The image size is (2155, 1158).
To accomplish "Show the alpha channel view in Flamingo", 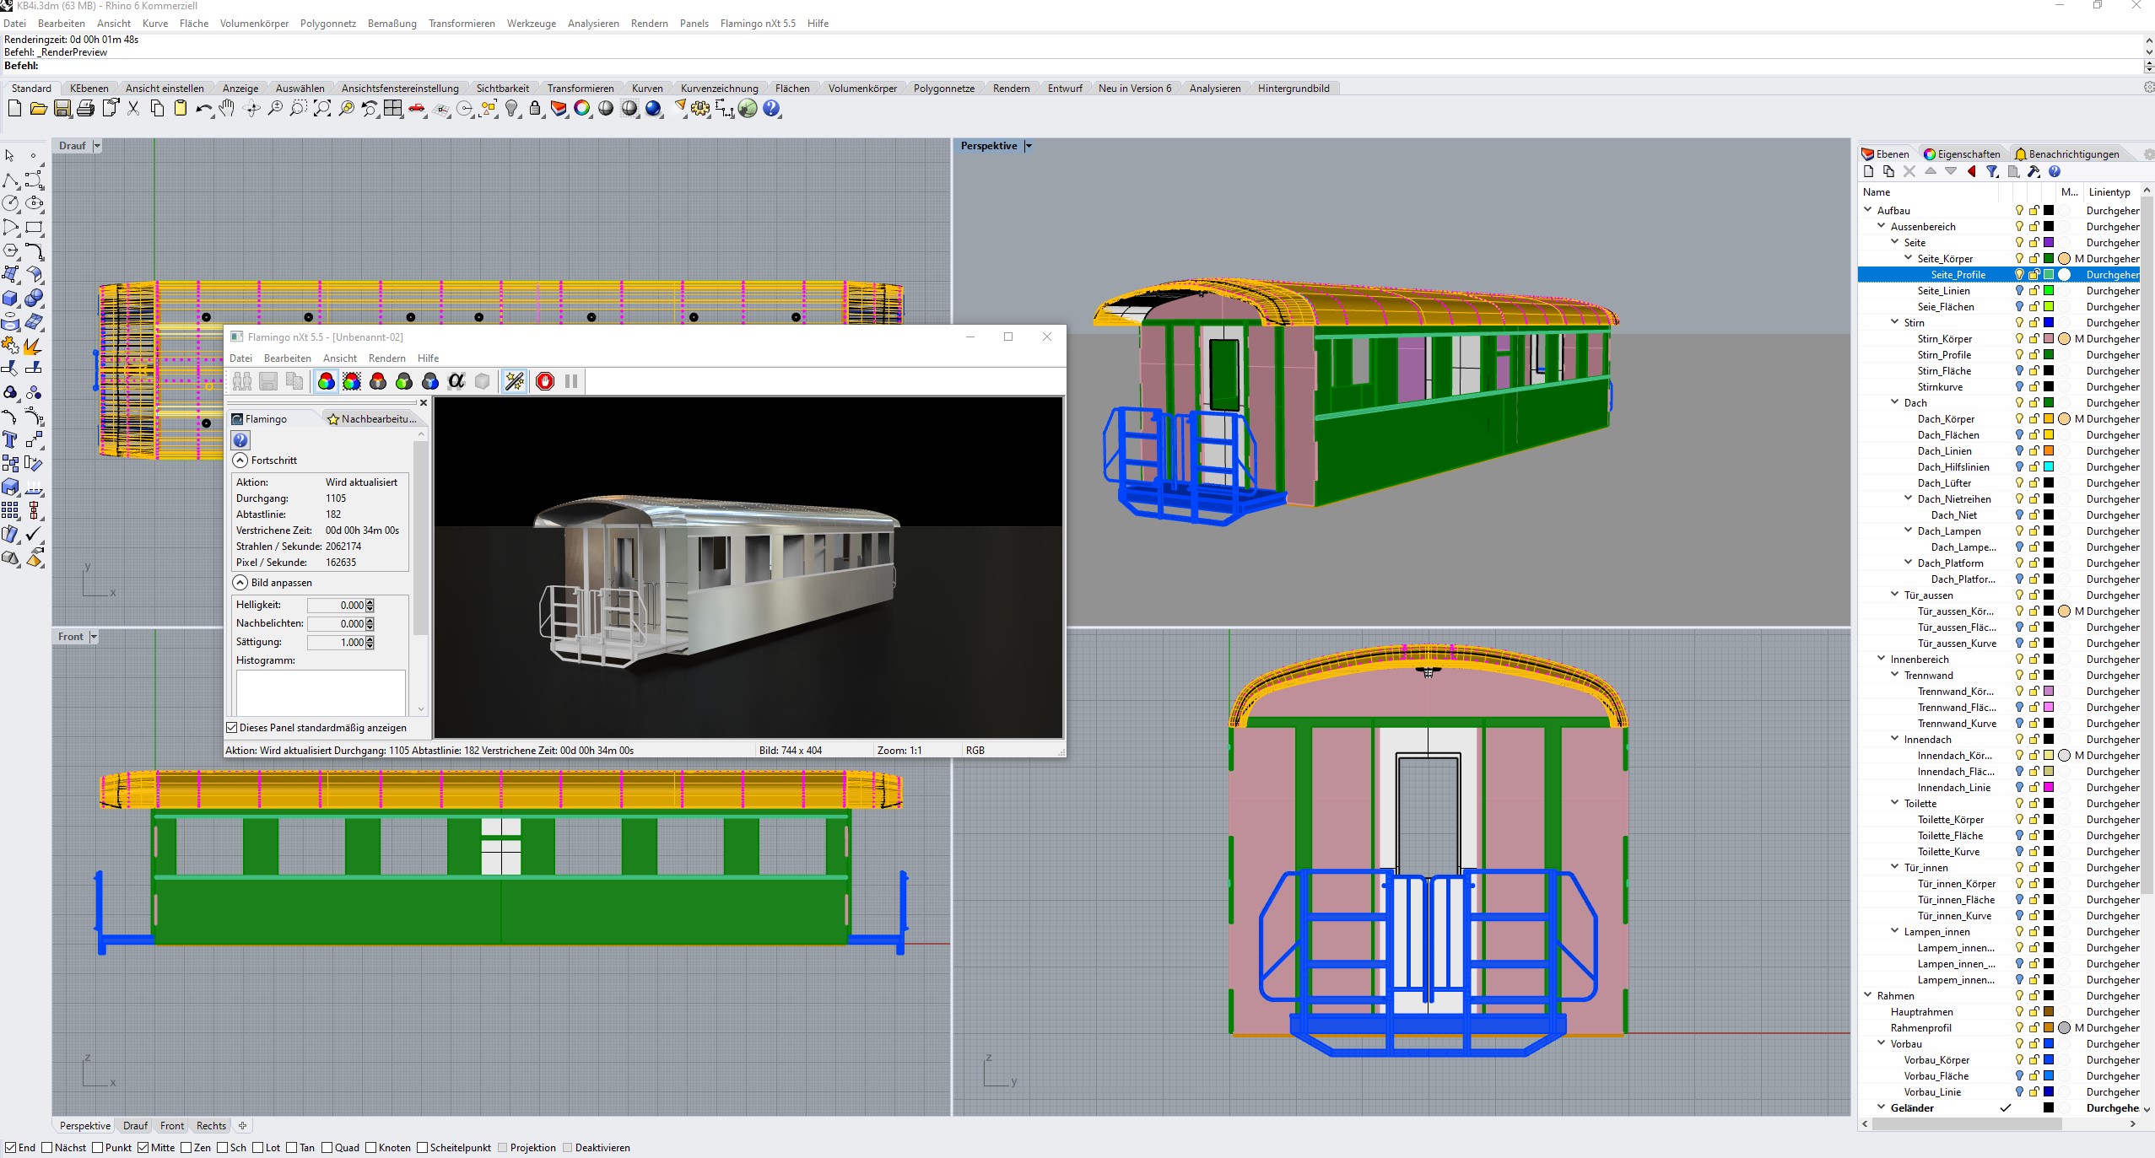I will [x=456, y=381].
